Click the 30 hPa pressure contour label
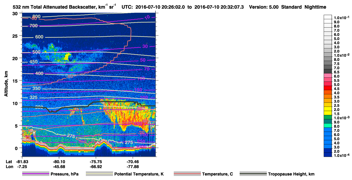 145,46
